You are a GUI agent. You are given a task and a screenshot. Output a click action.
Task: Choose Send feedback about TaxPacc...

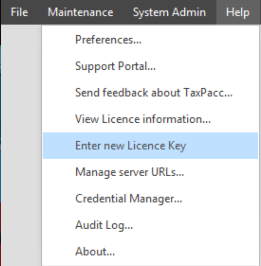pos(151,93)
